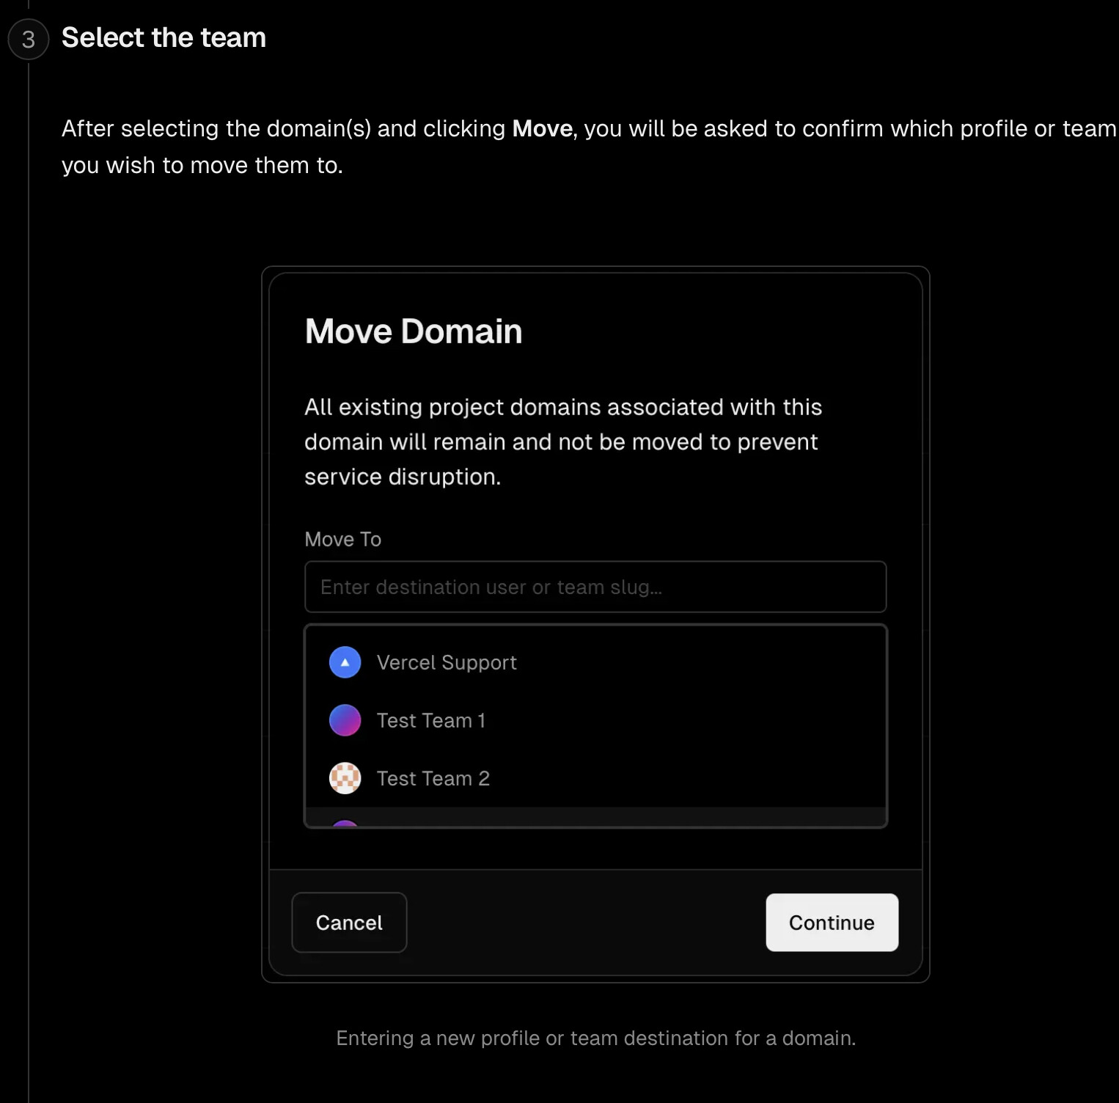Image resolution: width=1119 pixels, height=1103 pixels.
Task: Click the Test Team 2 checkered avatar
Action: click(345, 778)
